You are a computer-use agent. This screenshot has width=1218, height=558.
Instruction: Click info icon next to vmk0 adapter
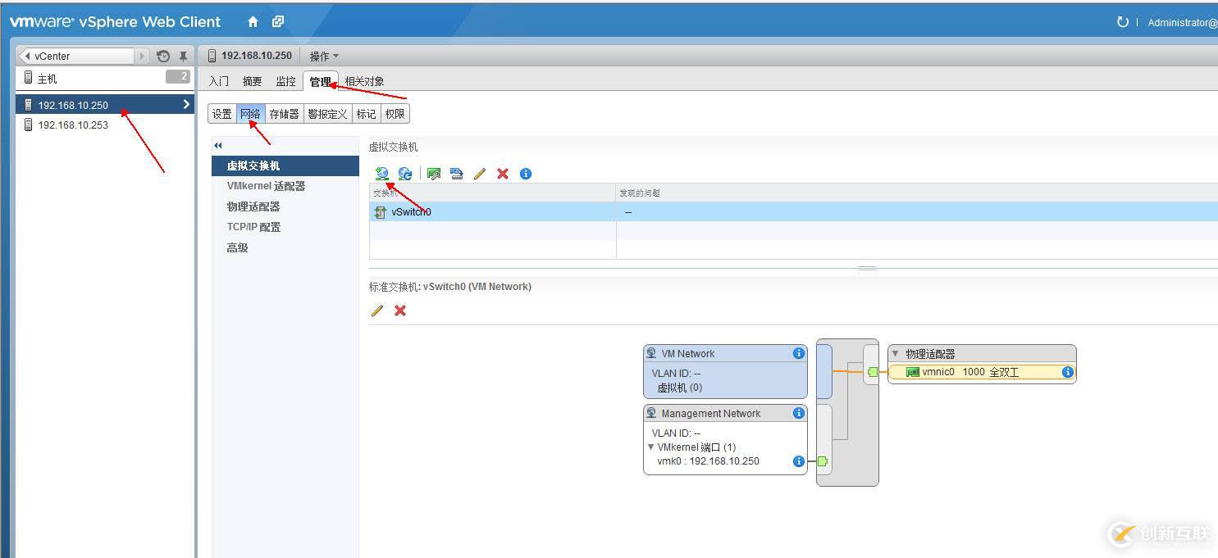pos(798,461)
